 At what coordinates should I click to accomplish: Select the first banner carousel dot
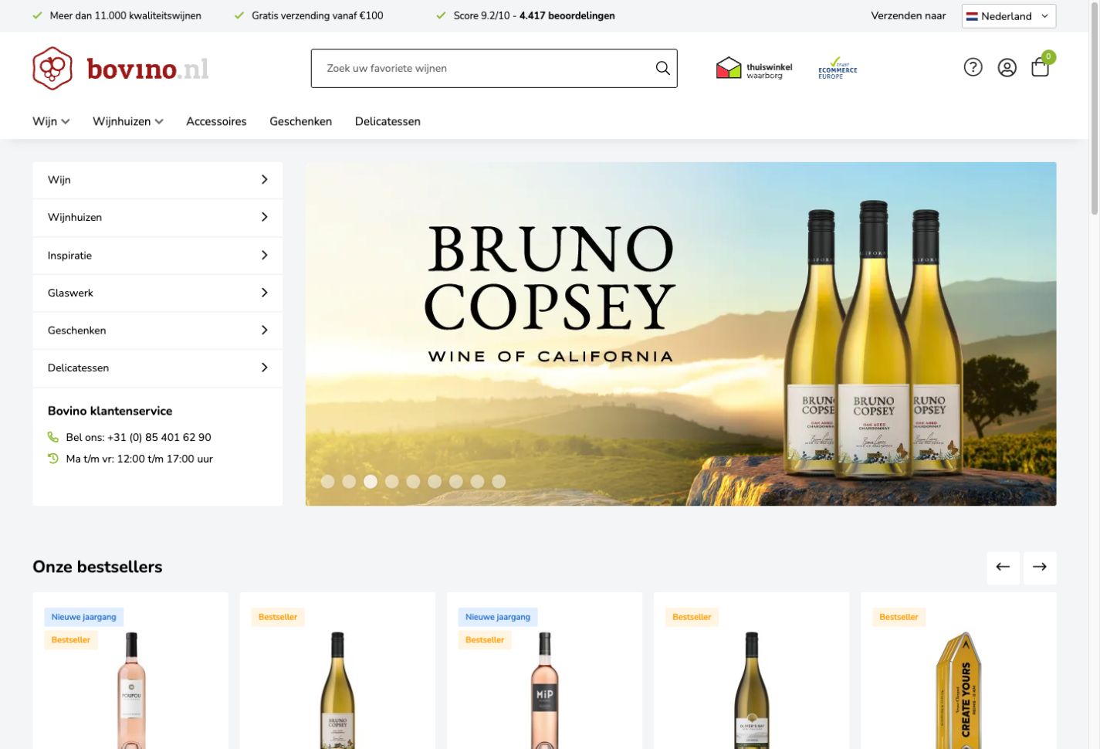click(327, 481)
